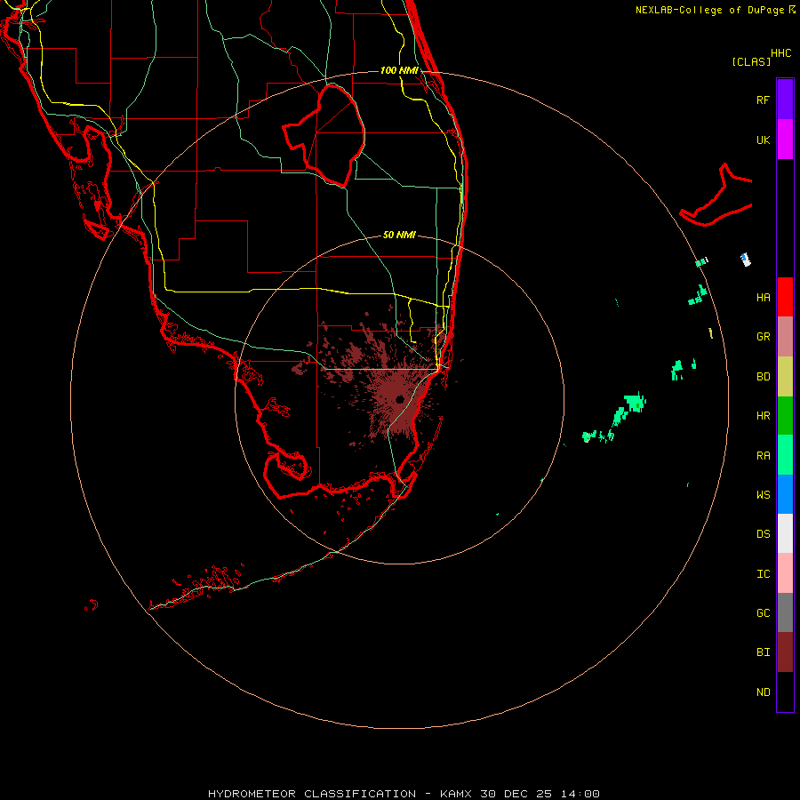Click the HA legend label

(763, 297)
